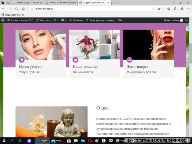The width and height of the screenshot is (192, 144).
Task: Share this page icon
Action: pos(182,9)
